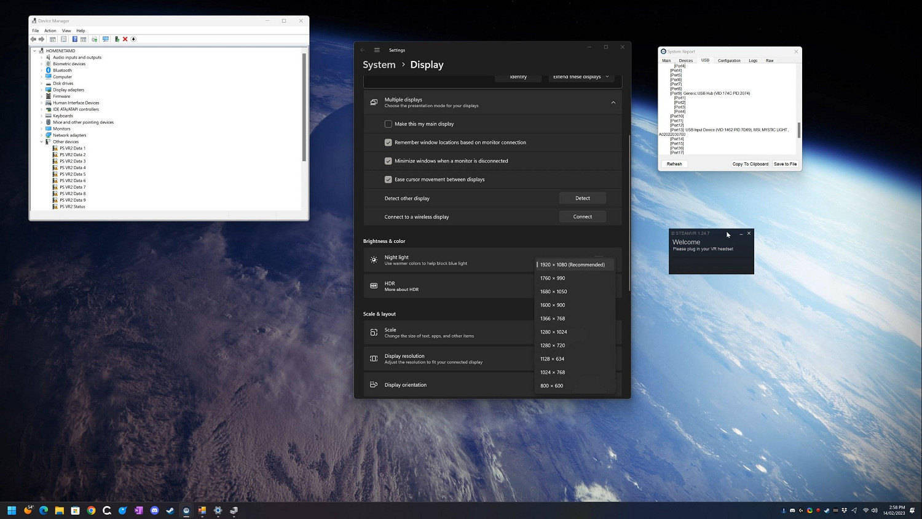Uncheck Remember window locations based on monitor connection
This screenshot has height=519, width=922.
388,143
